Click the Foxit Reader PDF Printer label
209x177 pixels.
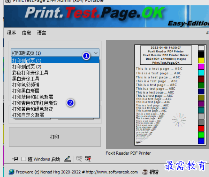(128, 153)
